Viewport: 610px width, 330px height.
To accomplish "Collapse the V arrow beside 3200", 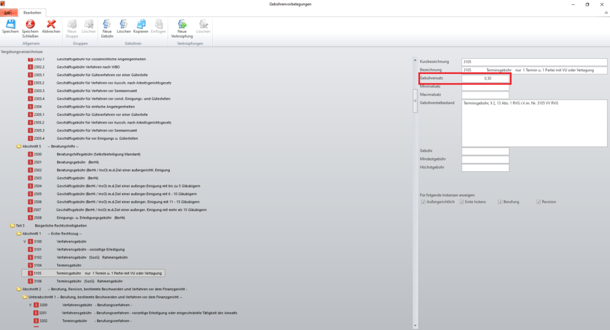I will (x=30, y=305).
